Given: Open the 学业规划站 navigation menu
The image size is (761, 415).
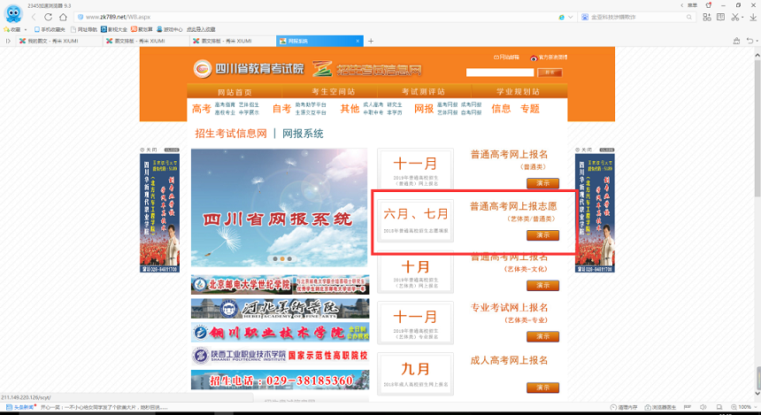Looking at the screenshot, I should [519, 92].
